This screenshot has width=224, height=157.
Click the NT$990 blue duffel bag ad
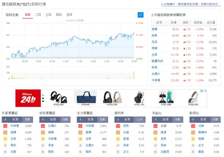(x=85, y=98)
